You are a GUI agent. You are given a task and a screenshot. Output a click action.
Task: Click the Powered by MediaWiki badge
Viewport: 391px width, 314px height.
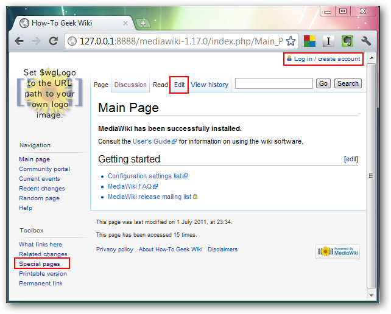coord(337,252)
